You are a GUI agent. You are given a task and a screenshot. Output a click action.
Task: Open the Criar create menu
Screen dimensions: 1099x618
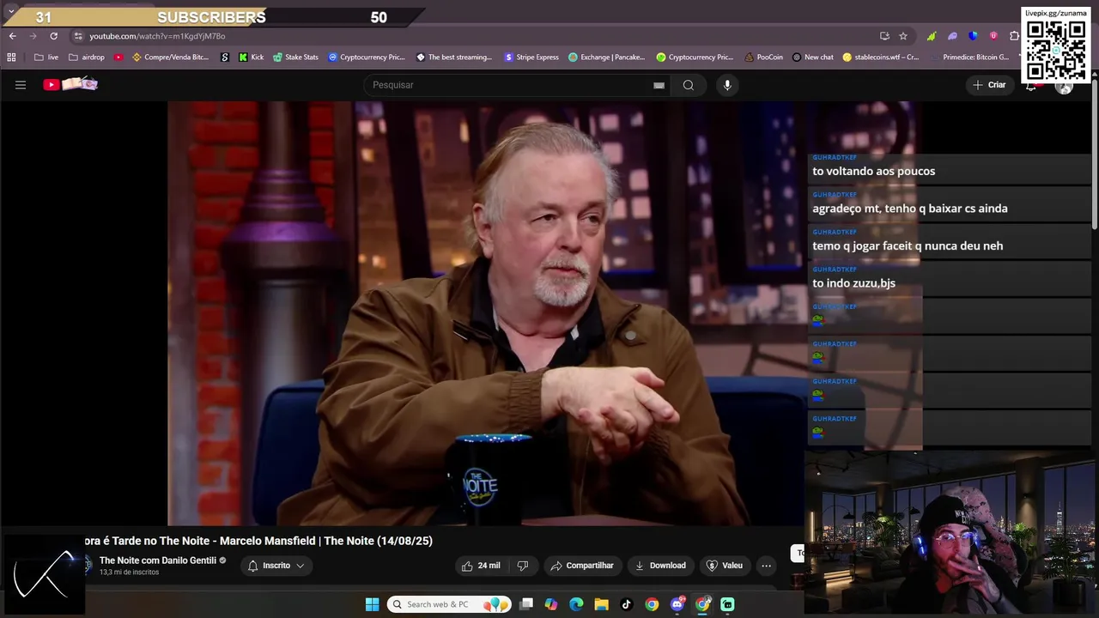point(988,85)
